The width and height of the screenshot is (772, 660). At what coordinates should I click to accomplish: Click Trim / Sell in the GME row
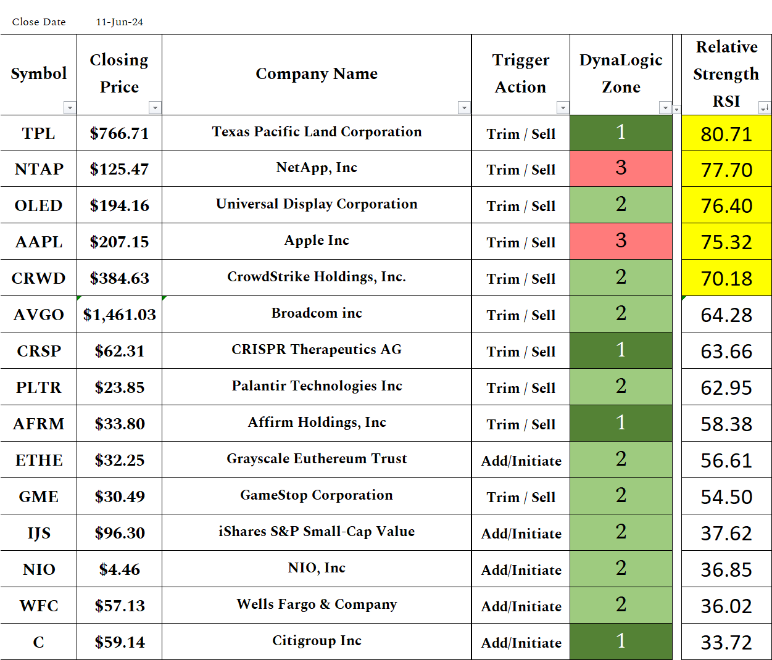coord(520,496)
